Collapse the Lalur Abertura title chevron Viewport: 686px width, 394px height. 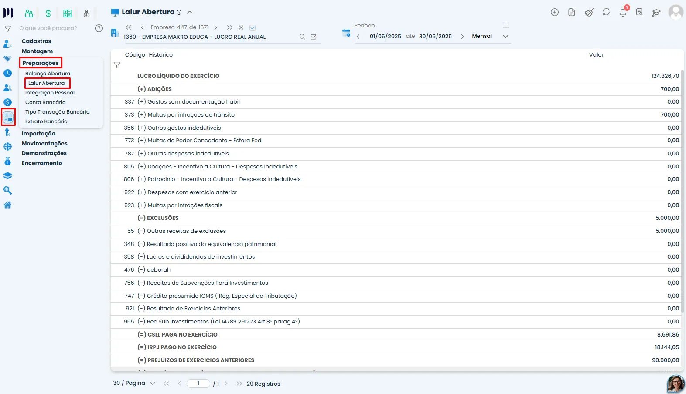pos(190,13)
